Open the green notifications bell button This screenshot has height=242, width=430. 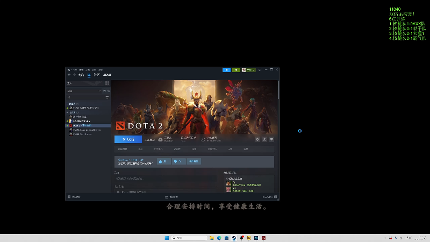click(236, 70)
